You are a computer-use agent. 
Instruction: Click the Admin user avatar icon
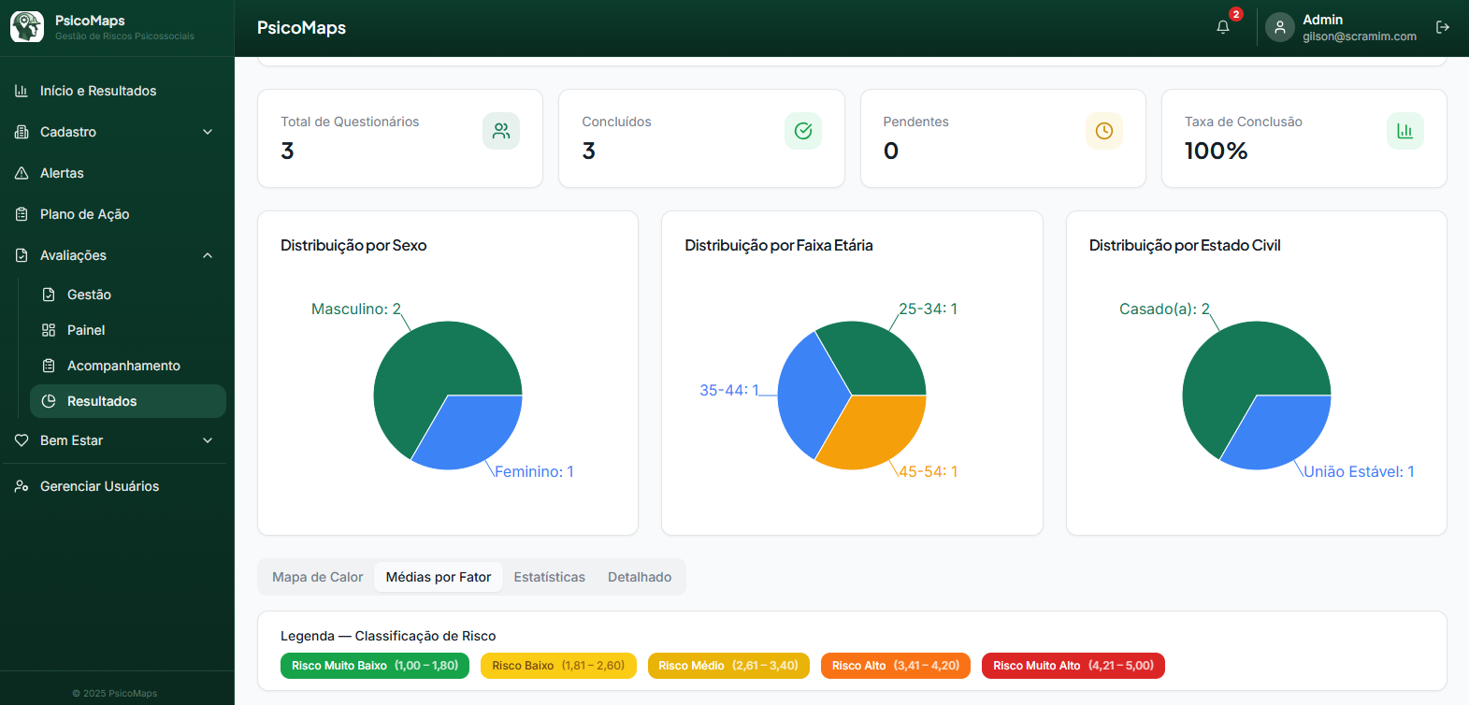(1279, 27)
